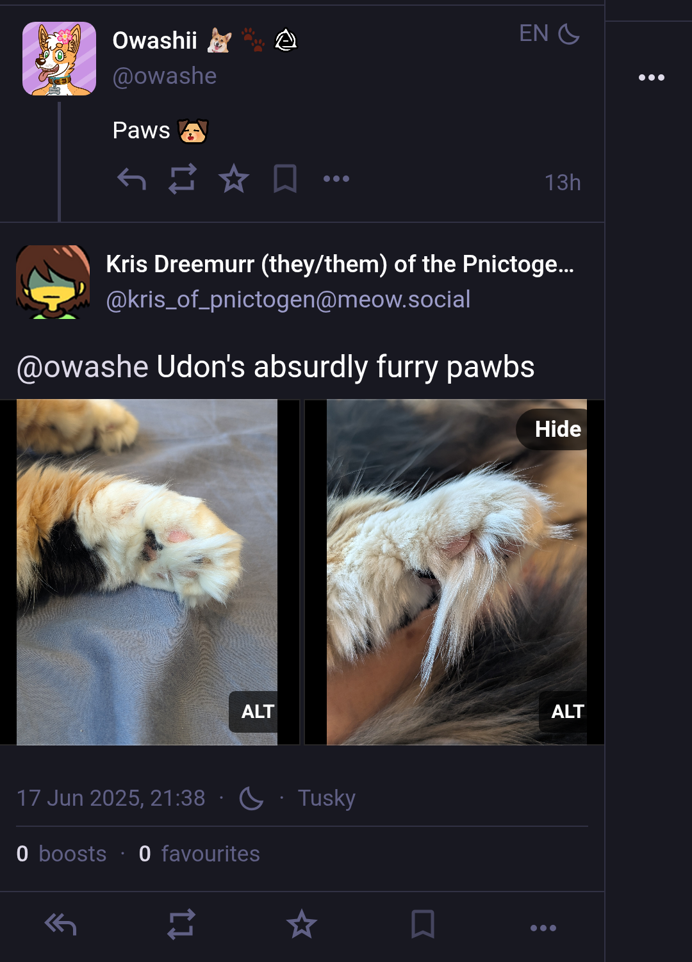This screenshot has width=692, height=962.
Task: Click the @owashe mention in the reply text
Action: pos(83,367)
